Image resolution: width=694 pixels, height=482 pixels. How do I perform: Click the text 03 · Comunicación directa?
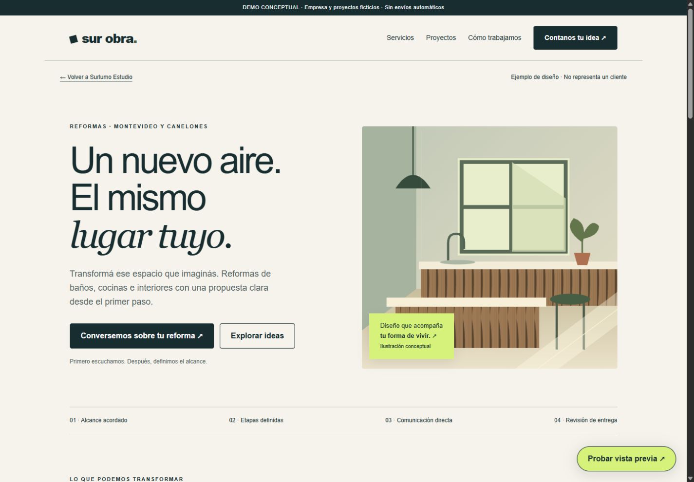coord(419,420)
